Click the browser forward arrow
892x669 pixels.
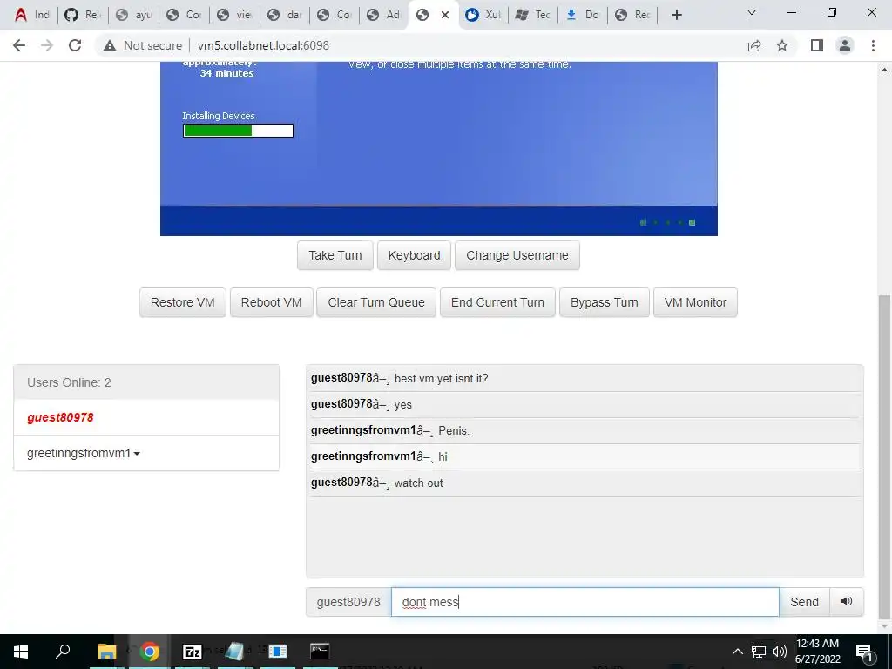47,45
